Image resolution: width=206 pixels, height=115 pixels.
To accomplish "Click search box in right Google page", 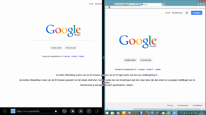I will tap(139, 54).
